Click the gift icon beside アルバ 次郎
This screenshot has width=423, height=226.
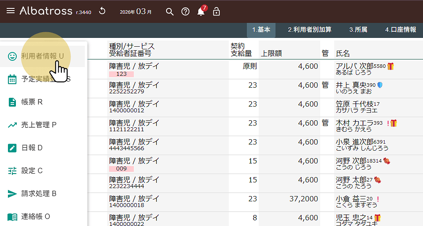[x=391, y=66]
